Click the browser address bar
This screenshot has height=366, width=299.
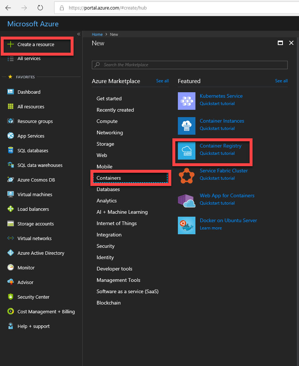click(176, 8)
